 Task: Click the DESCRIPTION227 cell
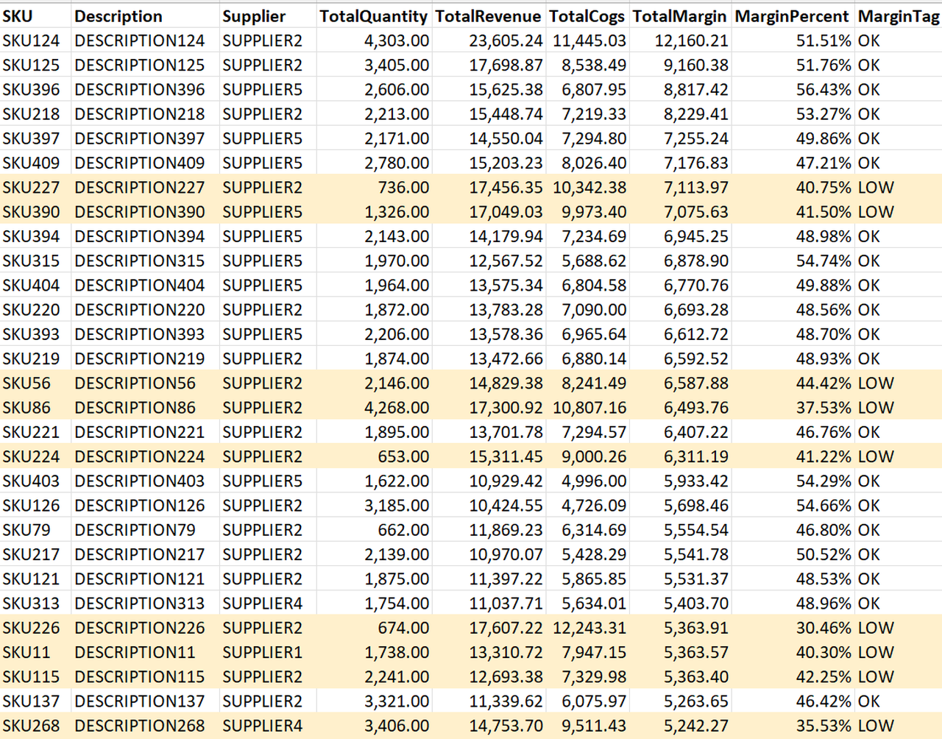click(x=139, y=187)
